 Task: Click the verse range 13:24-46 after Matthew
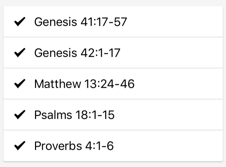[110, 84]
